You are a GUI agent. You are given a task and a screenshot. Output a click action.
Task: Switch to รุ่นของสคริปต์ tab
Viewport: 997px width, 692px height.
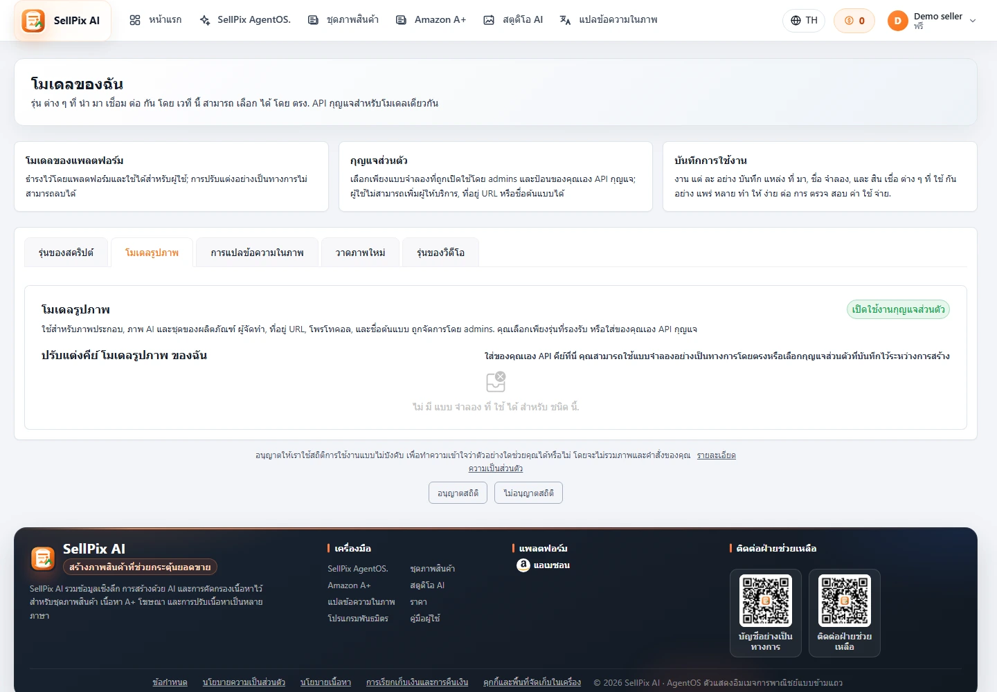[66, 253]
